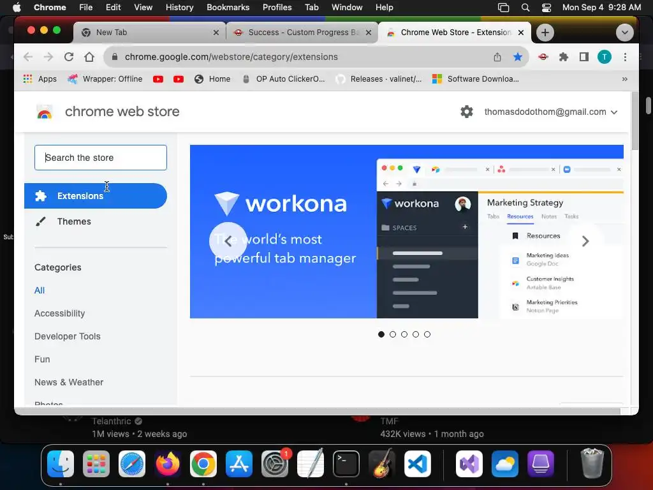
Task: Click the browser forward arrow
Action: click(48, 57)
